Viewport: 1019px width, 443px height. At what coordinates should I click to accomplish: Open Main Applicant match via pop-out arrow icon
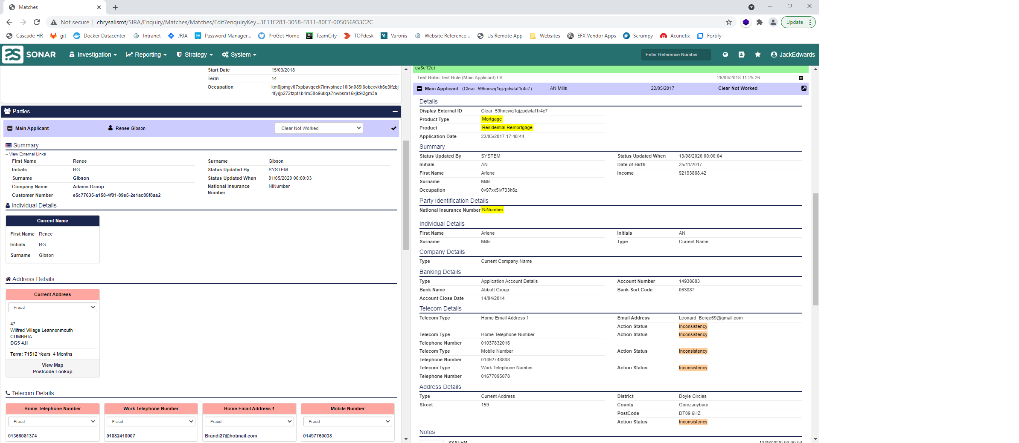[804, 88]
